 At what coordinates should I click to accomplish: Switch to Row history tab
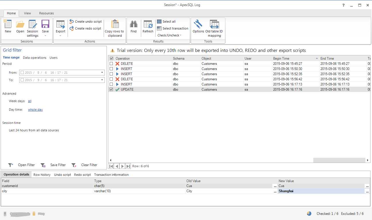(42, 175)
